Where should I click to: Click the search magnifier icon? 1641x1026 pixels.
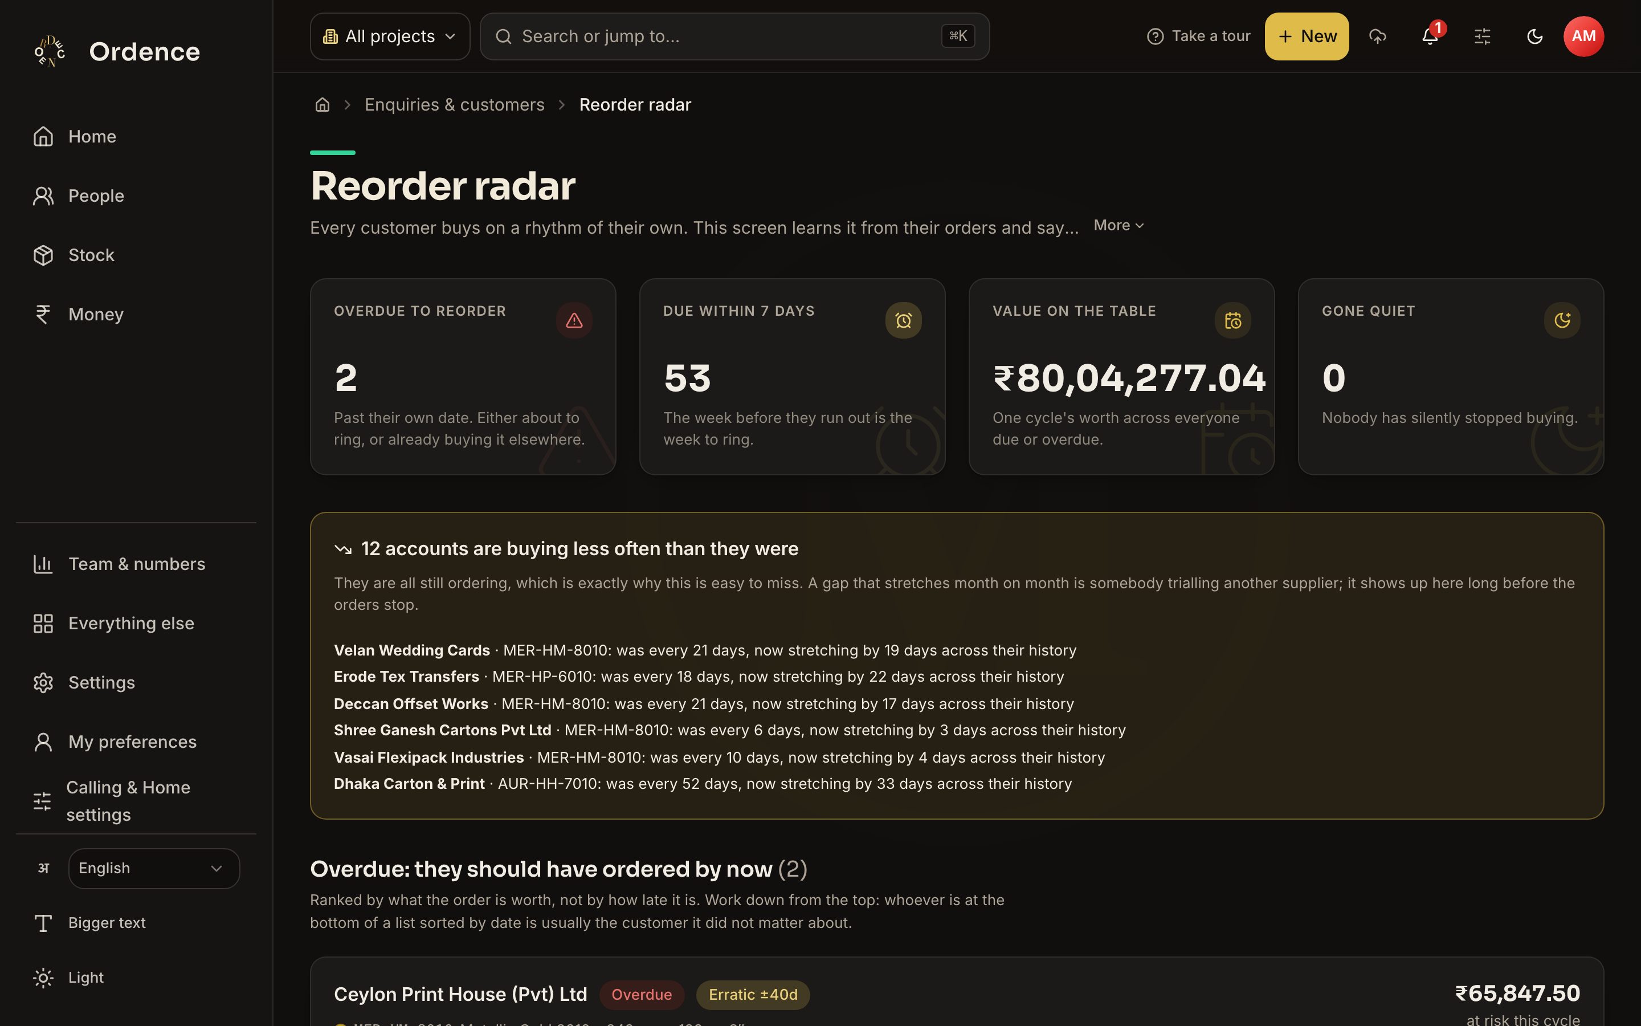point(503,36)
